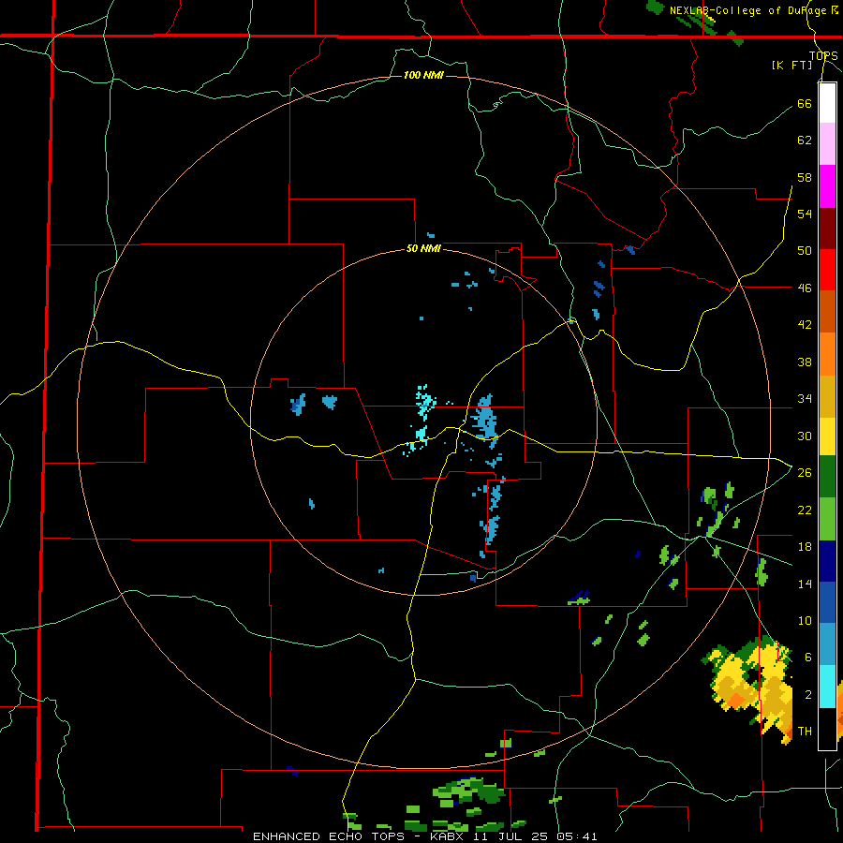Click the "11 JUL 25 05:41" timestamp
Image resolution: width=843 pixels, height=843 pixels.
pos(535,836)
